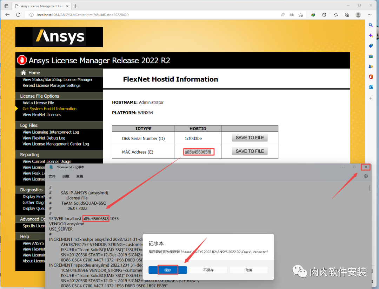This screenshot has height=289, width=379.
Task: Click the USE_SERVER line in Notepad
Action: [x=61, y=229]
